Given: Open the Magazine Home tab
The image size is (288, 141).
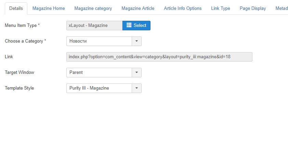Looking at the screenshot, I should (49, 9).
